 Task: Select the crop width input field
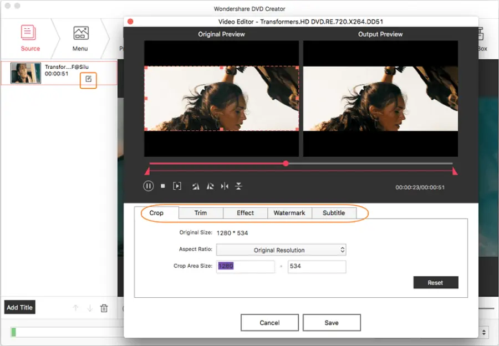coord(246,267)
